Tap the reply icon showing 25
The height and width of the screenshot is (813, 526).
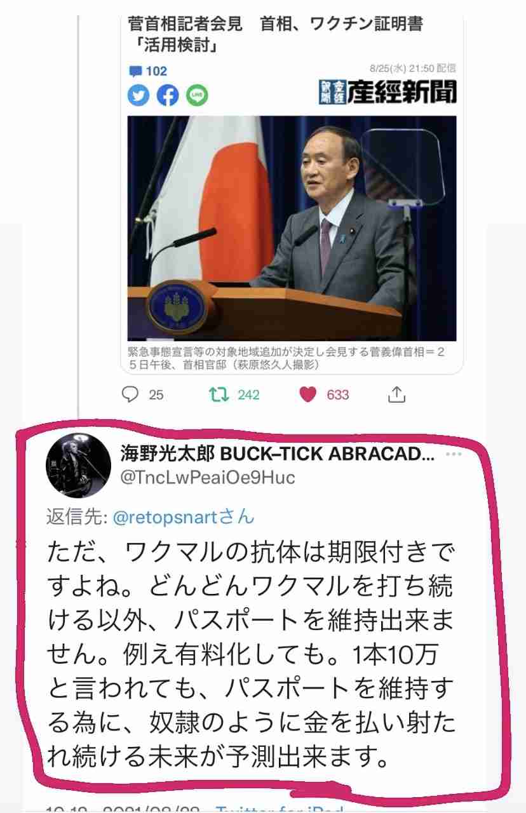tap(130, 394)
